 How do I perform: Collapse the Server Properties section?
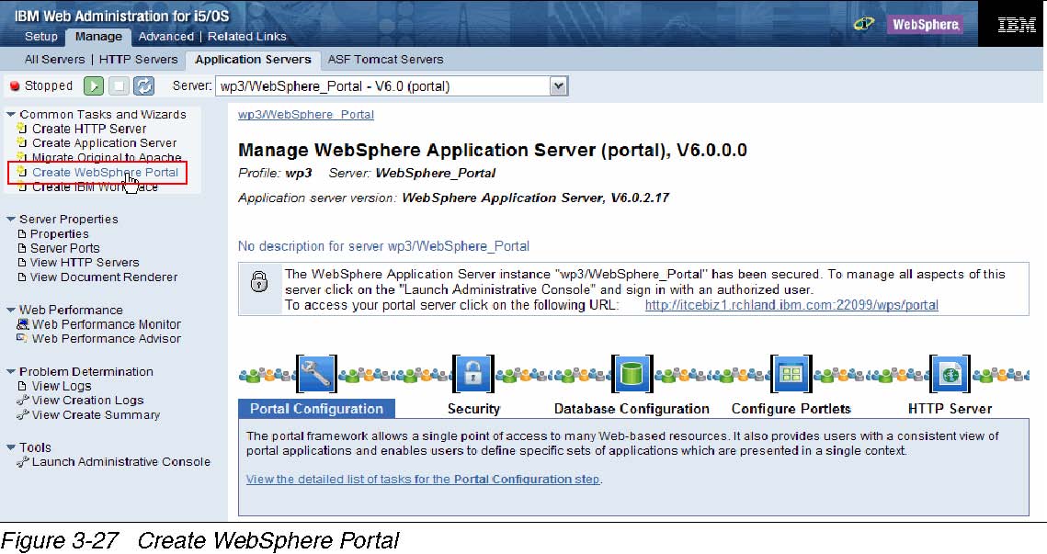pos(11,219)
